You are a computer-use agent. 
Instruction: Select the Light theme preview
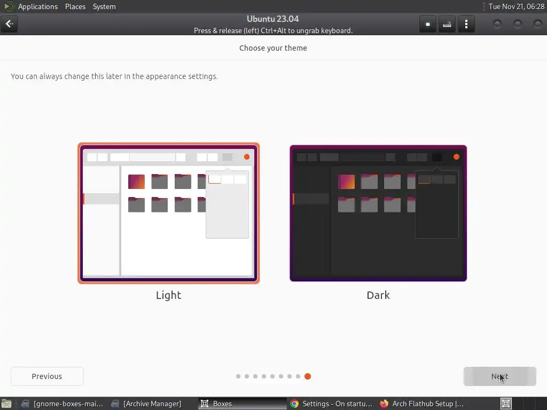pyautogui.click(x=168, y=213)
